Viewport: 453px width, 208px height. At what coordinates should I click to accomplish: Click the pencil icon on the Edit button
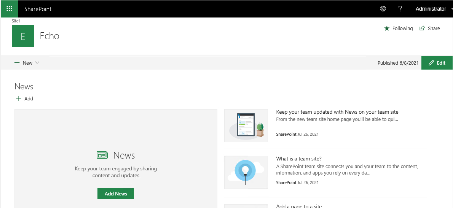[431, 63]
